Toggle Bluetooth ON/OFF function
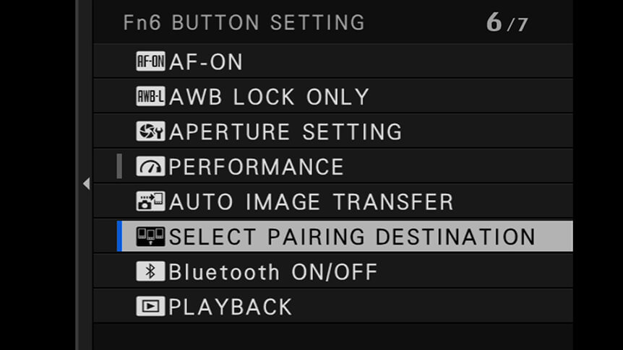The image size is (623, 350). point(273,272)
